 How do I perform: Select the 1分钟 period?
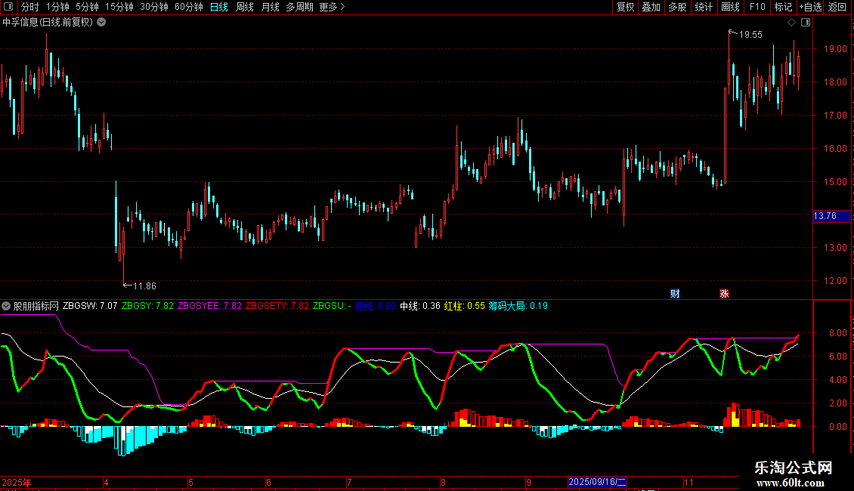point(57,7)
